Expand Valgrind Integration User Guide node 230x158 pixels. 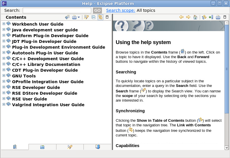[x=4, y=104]
